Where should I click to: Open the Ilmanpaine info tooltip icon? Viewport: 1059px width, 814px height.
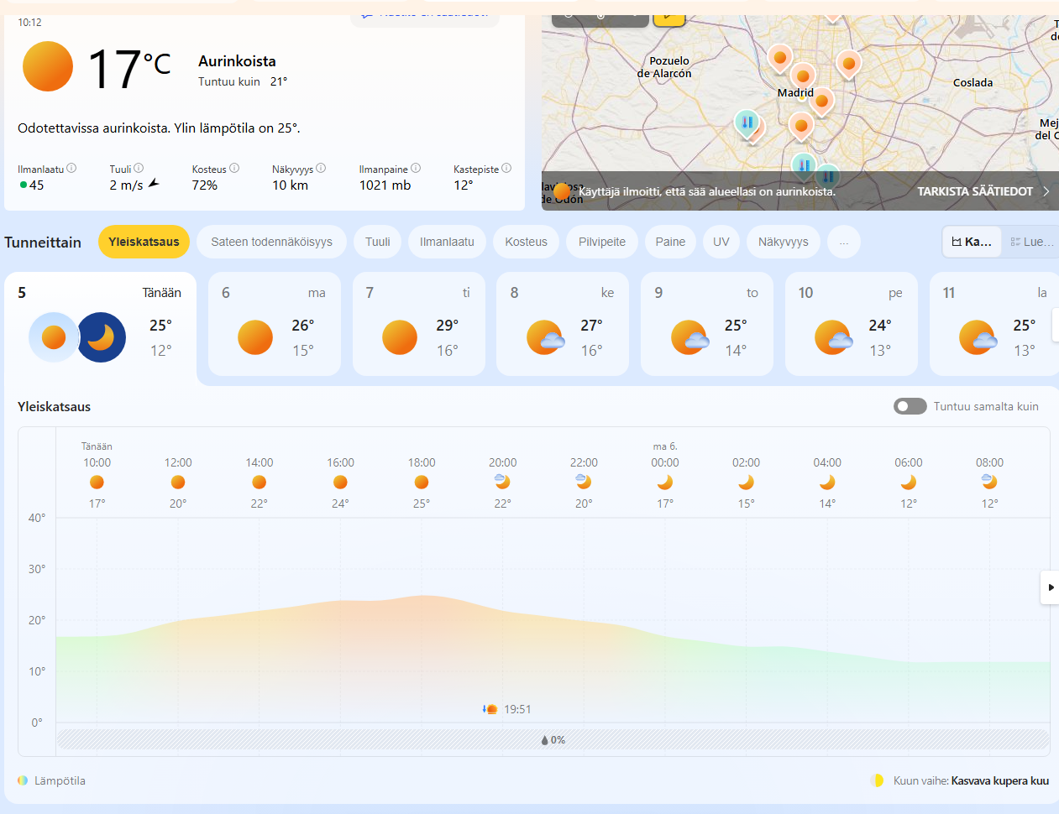click(x=416, y=168)
